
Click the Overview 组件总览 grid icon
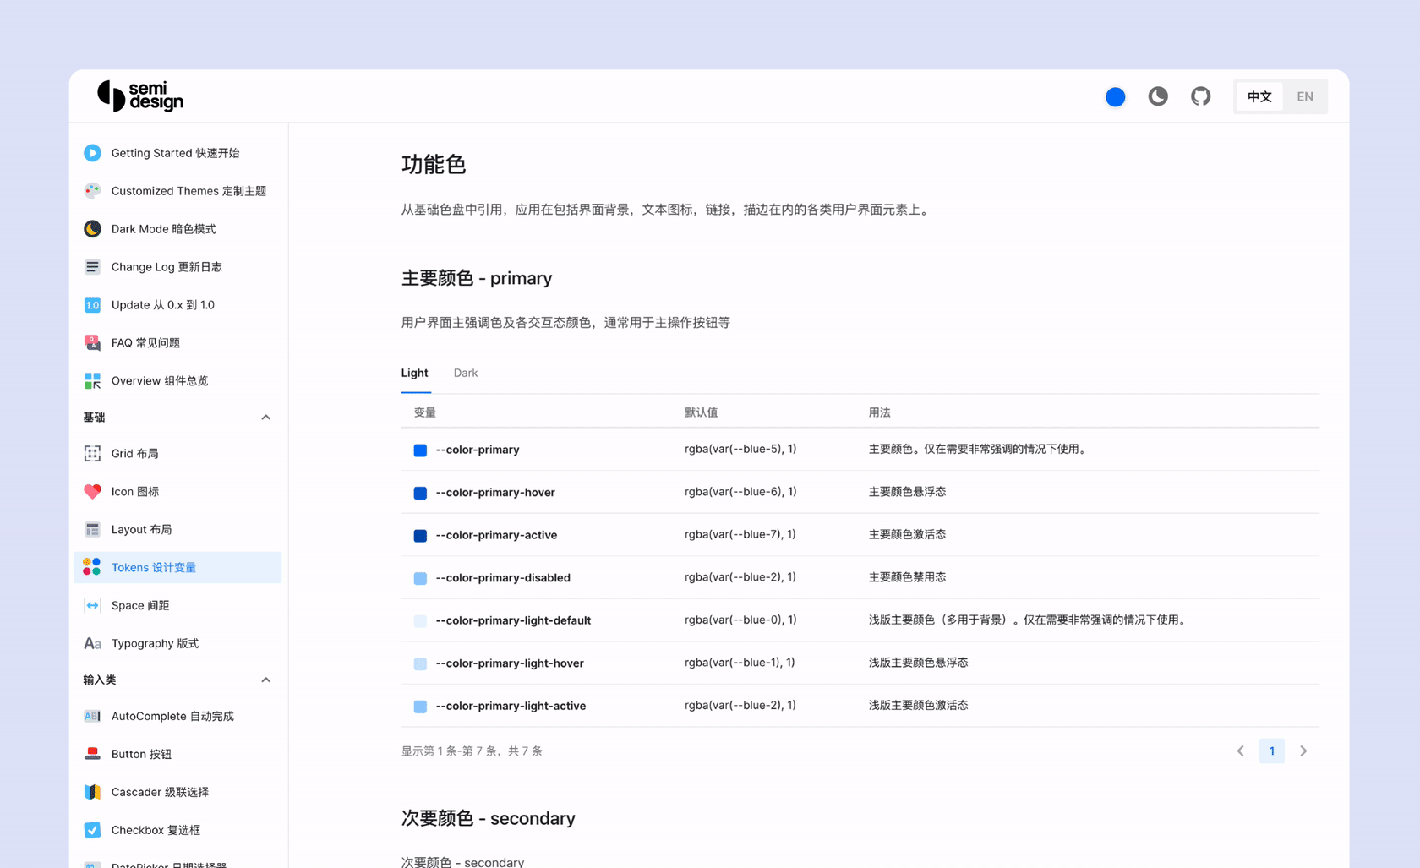click(92, 381)
